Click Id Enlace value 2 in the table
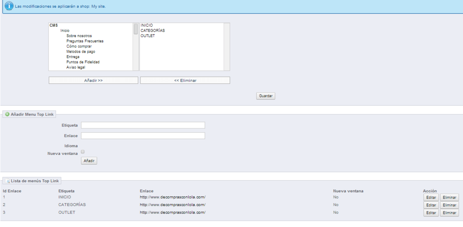This screenshot has height=227, width=463. point(4,205)
